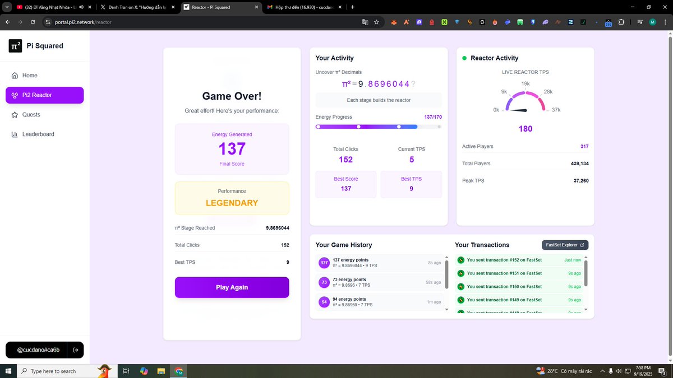
Task: Select the 94 energy points history row
Action: (x=380, y=302)
